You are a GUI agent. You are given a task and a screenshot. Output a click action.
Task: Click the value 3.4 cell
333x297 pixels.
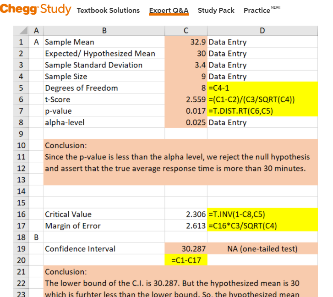pyautogui.click(x=186, y=65)
